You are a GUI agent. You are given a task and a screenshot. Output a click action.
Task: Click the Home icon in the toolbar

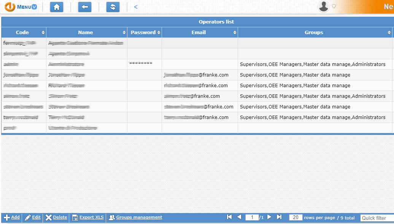pyautogui.click(x=56, y=7)
